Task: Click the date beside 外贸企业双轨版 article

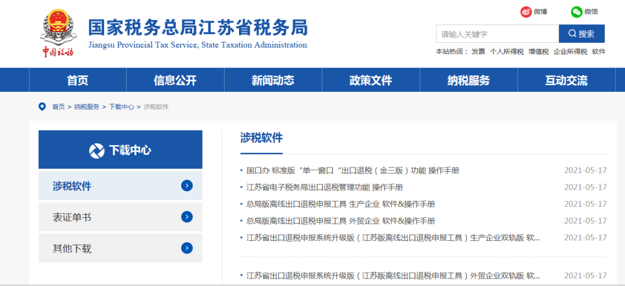Action: coord(585,276)
